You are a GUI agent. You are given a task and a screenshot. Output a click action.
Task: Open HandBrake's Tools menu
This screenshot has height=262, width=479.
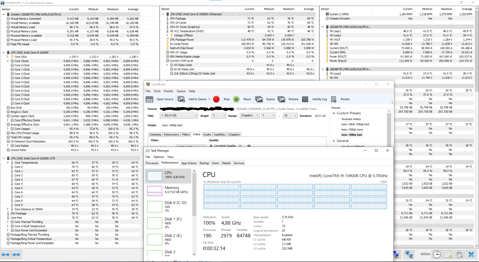[x=157, y=91]
